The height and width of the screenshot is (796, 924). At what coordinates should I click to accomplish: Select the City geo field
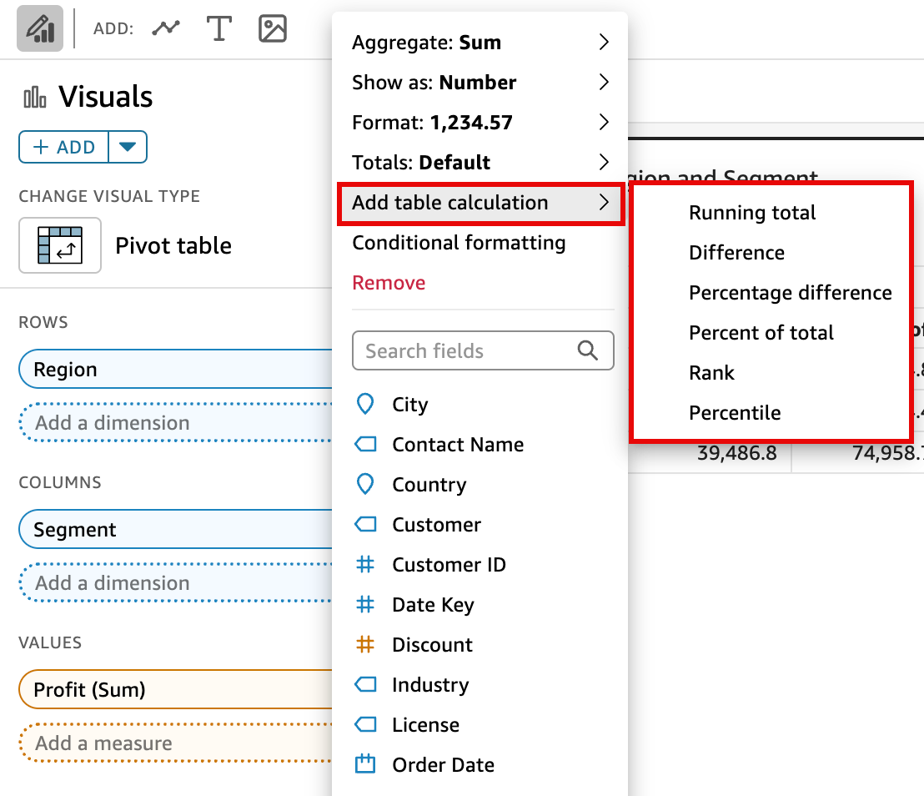[x=409, y=405]
